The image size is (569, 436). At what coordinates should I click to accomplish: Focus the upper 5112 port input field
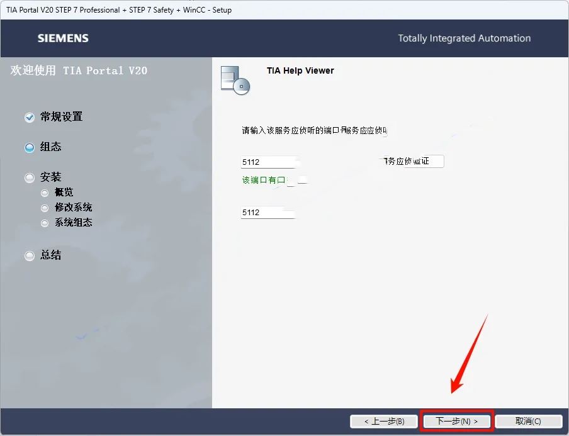coord(268,162)
